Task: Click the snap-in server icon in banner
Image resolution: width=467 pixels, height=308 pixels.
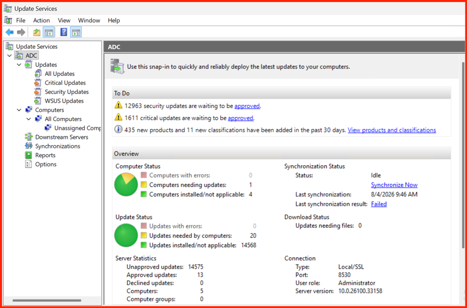Action: coord(117,66)
